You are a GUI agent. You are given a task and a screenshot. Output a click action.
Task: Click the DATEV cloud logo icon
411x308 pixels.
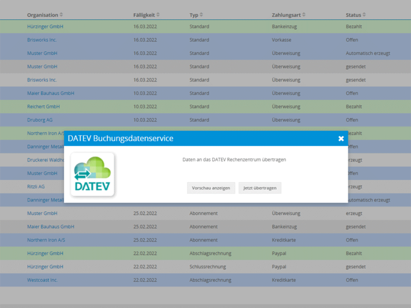click(92, 175)
